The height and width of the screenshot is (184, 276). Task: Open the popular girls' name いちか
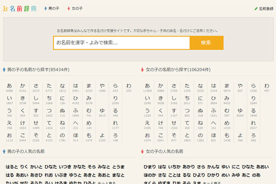pos(174,167)
